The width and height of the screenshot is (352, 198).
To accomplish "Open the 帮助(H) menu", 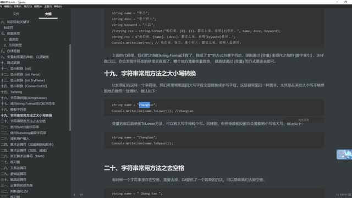I will (x=58, y=7).
